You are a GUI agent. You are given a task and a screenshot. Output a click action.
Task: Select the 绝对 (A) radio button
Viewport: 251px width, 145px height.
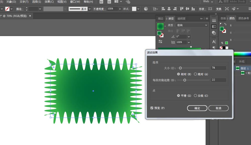[201, 74]
